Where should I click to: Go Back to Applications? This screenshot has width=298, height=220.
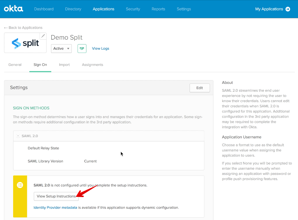pyautogui.click(x=23, y=28)
